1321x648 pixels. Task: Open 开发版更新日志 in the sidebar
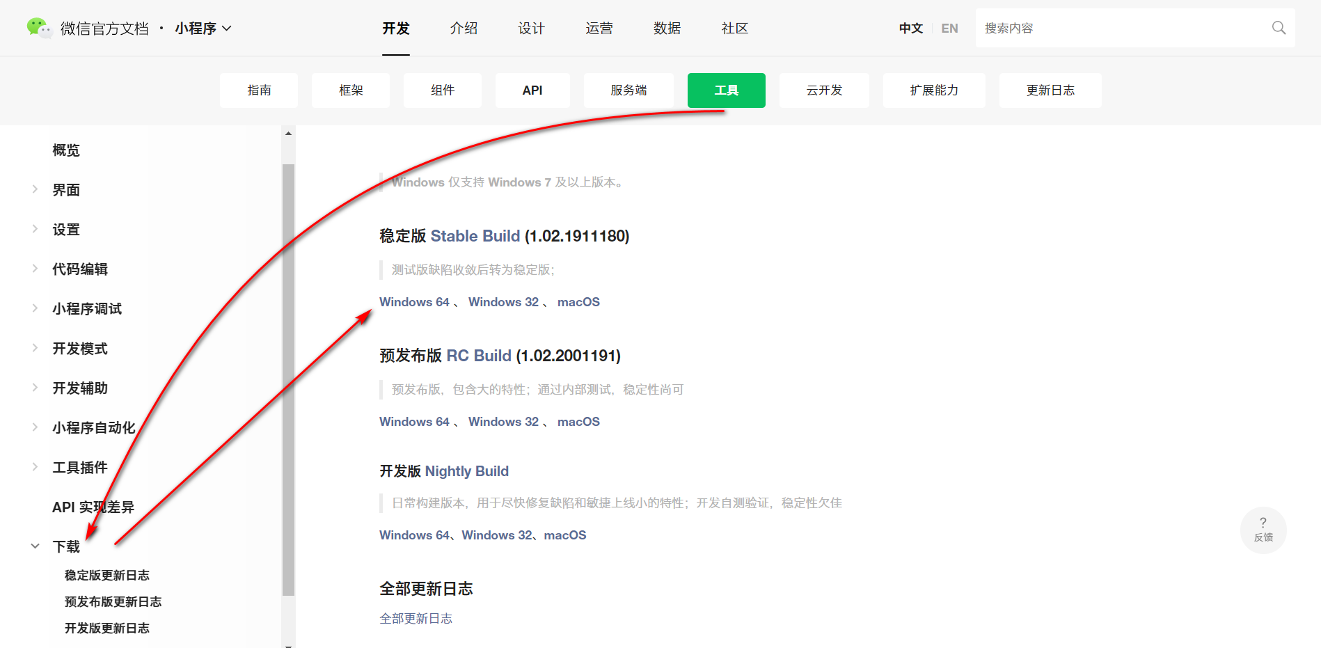click(107, 629)
